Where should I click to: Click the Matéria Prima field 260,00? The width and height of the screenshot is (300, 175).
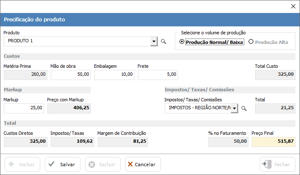click(x=26, y=75)
